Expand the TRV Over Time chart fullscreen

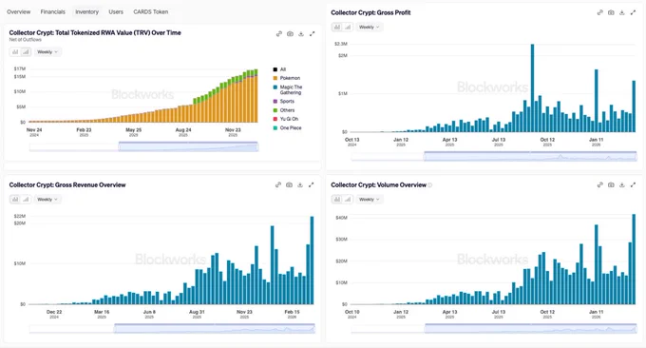click(x=312, y=34)
